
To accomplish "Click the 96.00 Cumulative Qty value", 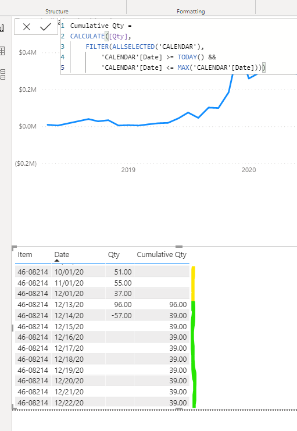I will tap(178, 305).
